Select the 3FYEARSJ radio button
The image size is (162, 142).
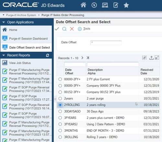(60, 124)
